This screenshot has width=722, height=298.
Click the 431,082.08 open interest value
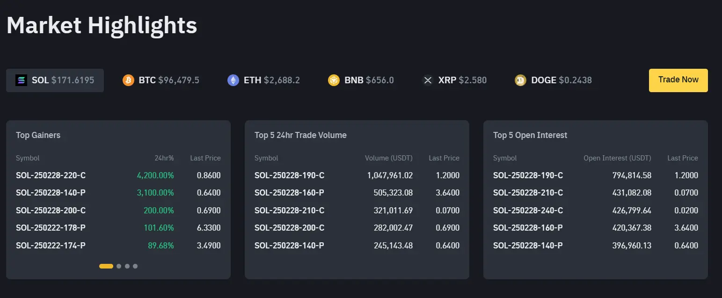(632, 193)
